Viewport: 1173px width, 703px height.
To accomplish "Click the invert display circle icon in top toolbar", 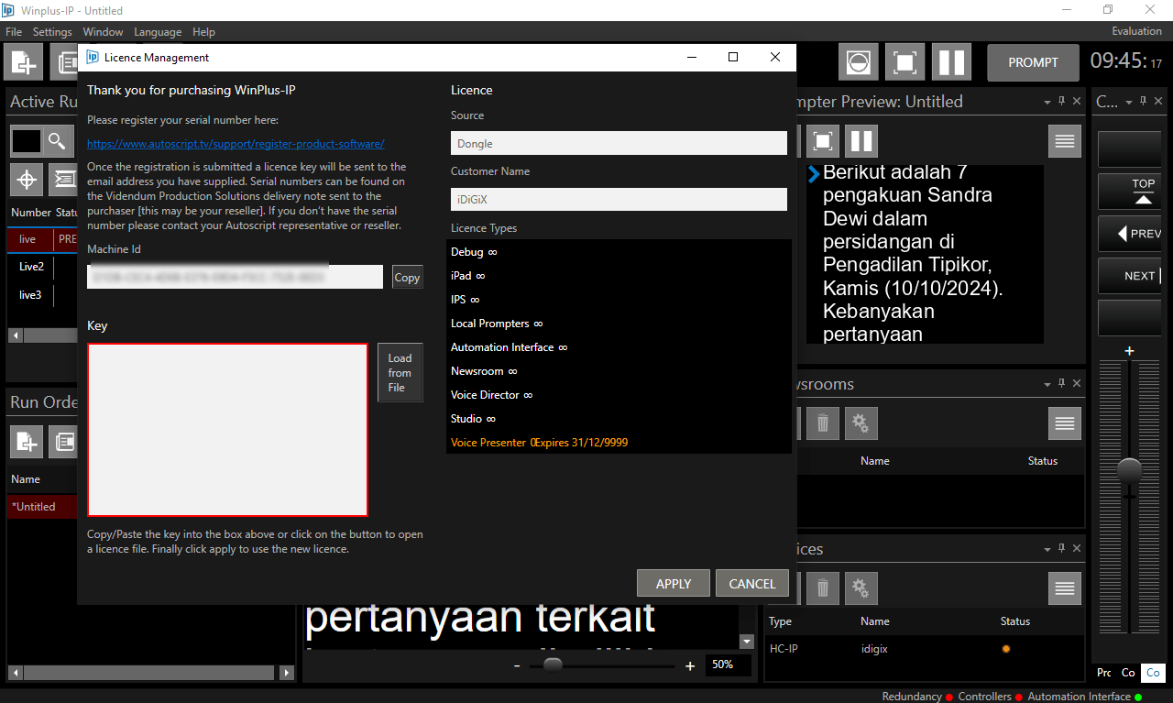I will click(x=857, y=62).
